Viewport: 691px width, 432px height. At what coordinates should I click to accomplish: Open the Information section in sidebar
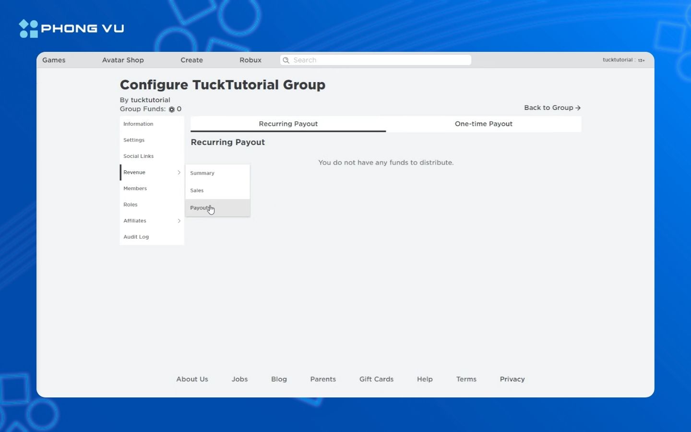pyautogui.click(x=138, y=124)
